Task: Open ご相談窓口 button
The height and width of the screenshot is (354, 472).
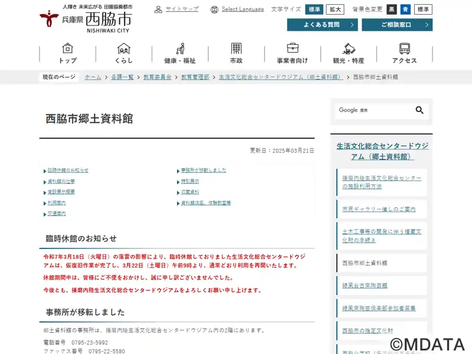Action: [397, 25]
